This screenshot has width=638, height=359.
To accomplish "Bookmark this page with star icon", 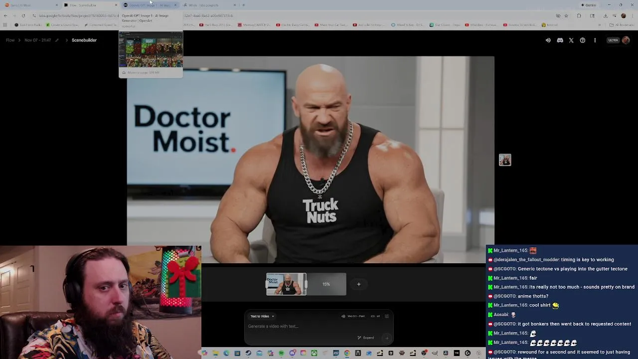I will [x=566, y=15].
